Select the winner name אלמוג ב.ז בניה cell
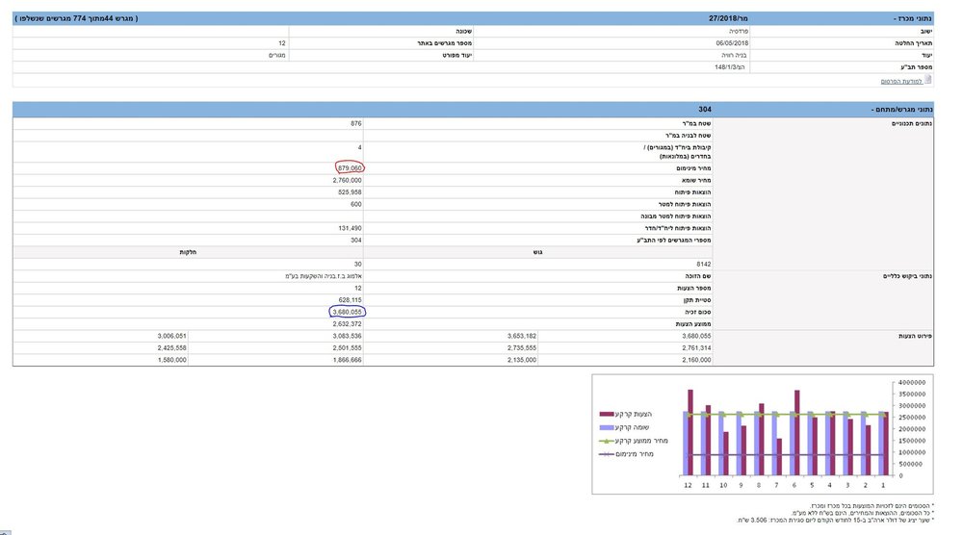The width and height of the screenshot is (963, 535). [323, 276]
